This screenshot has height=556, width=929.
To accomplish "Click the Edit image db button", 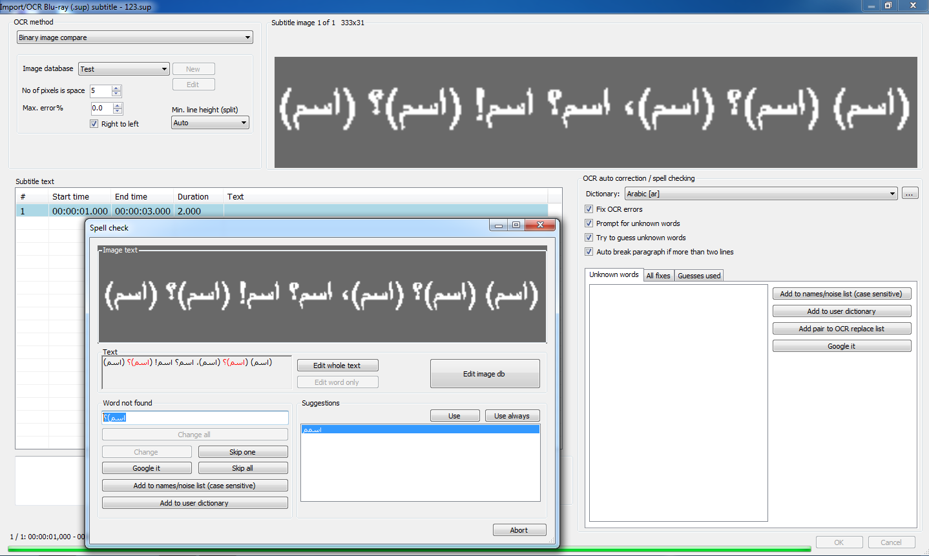I will click(x=485, y=373).
